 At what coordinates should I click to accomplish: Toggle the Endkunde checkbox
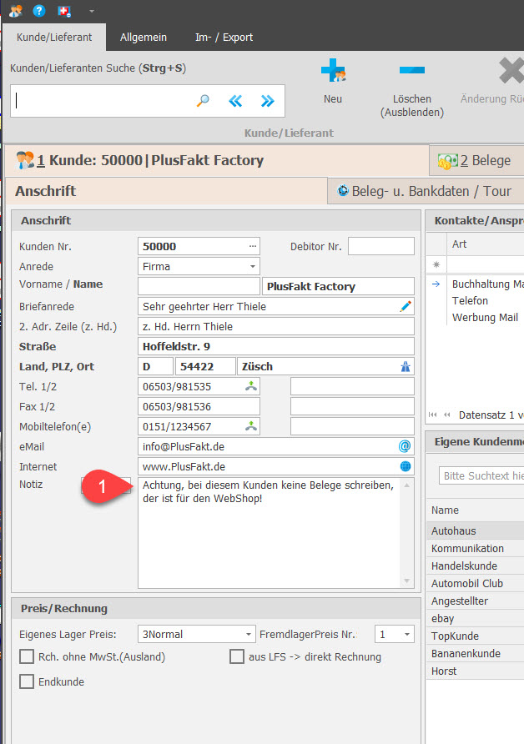tap(27, 681)
